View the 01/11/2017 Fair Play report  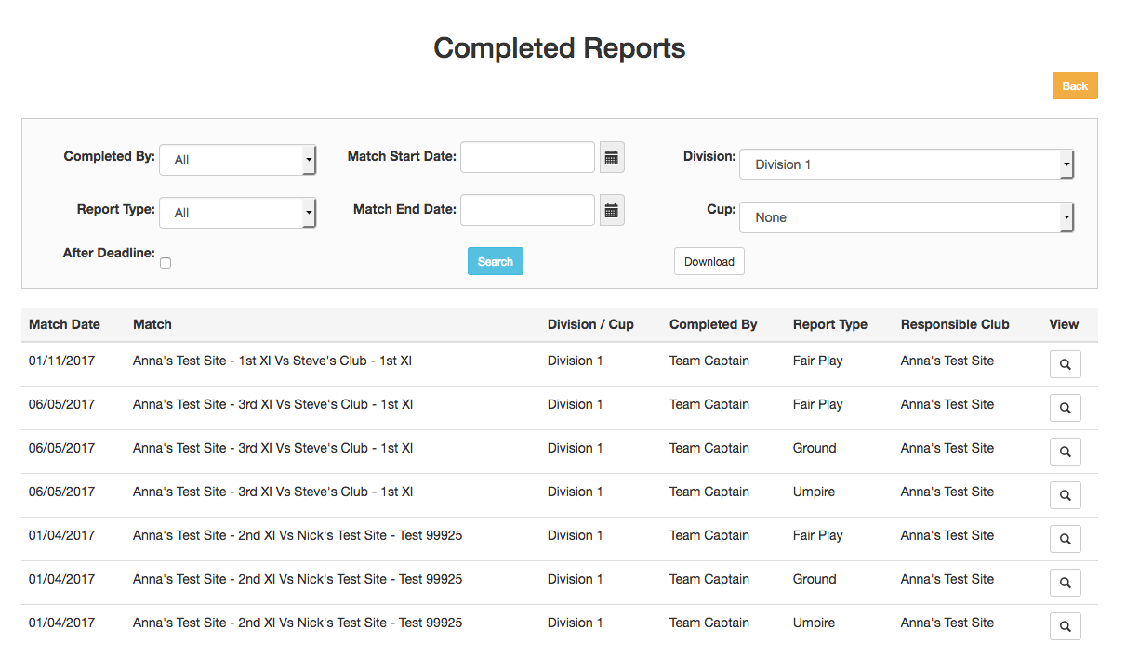(x=1066, y=364)
